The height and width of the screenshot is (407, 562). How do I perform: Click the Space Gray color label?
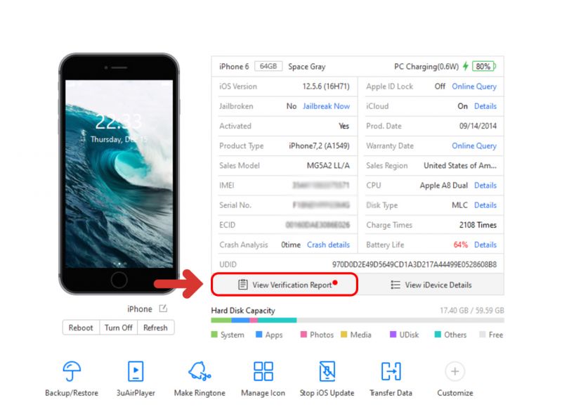coord(307,67)
